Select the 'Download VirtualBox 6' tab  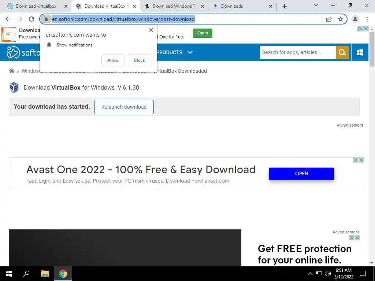pyautogui.click(x=107, y=6)
